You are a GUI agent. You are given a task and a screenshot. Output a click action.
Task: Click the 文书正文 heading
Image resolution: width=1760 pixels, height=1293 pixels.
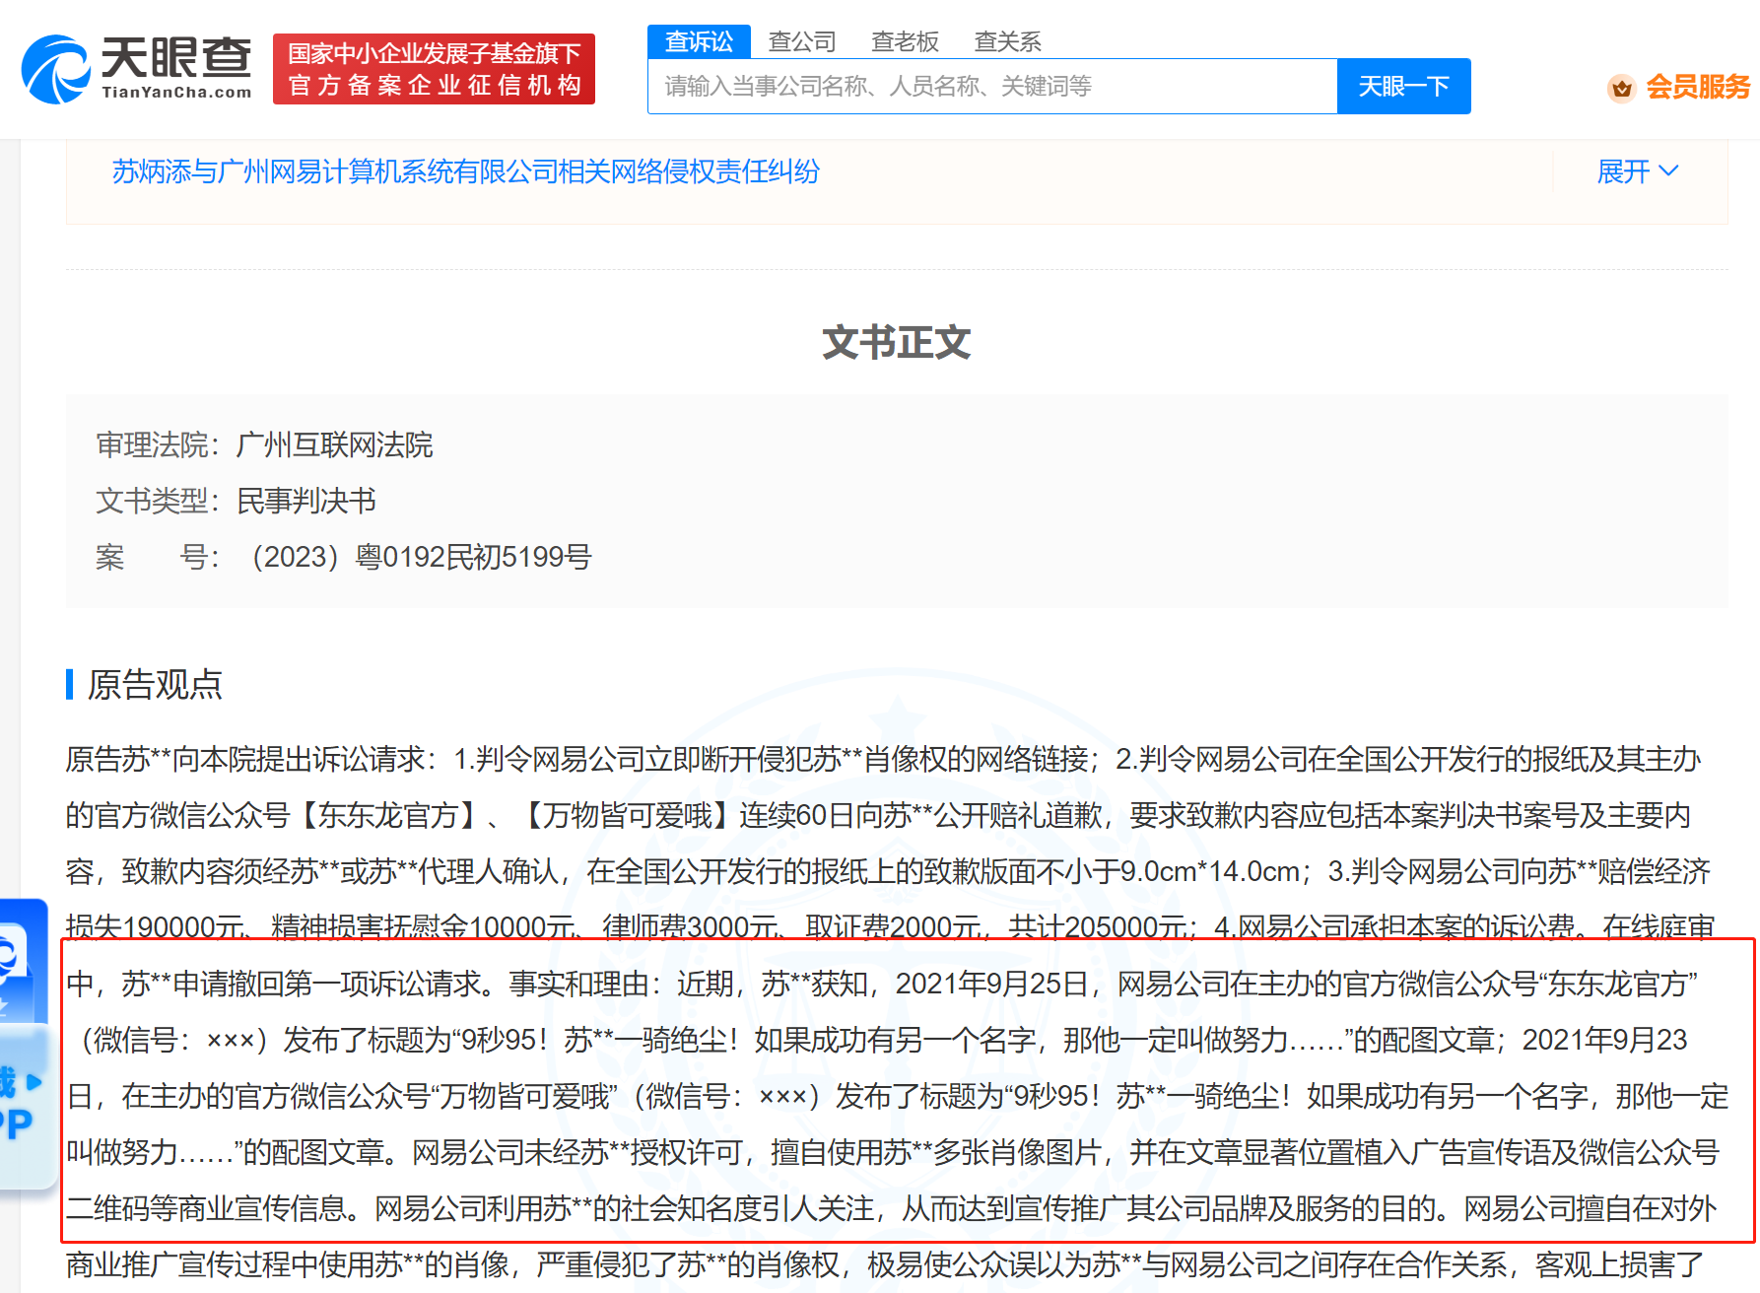(x=897, y=343)
